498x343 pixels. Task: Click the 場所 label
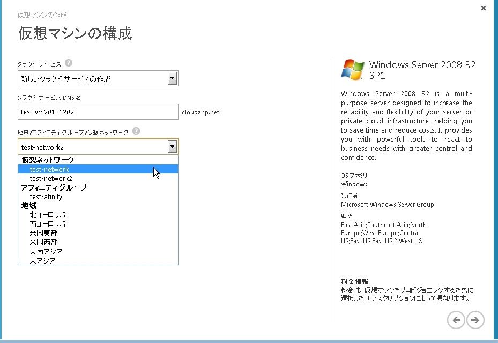(x=346, y=216)
